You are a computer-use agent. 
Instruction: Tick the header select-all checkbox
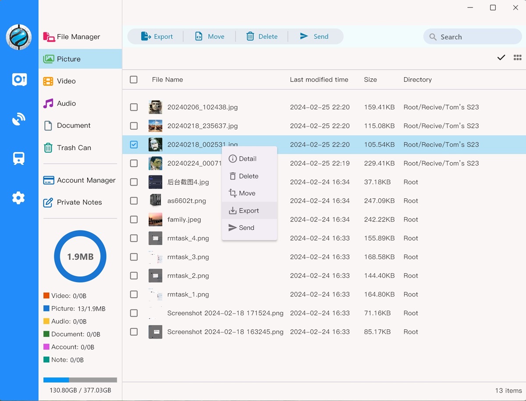pos(134,80)
